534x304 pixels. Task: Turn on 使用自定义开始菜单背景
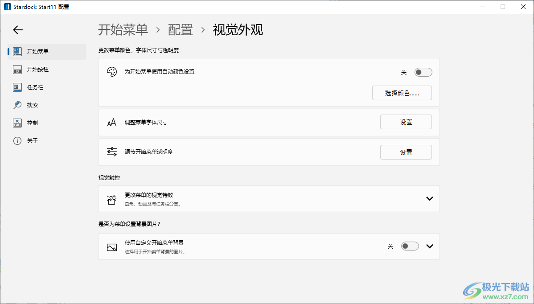click(409, 246)
